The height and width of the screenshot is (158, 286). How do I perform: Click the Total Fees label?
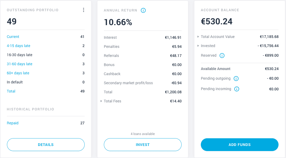(x=112, y=101)
